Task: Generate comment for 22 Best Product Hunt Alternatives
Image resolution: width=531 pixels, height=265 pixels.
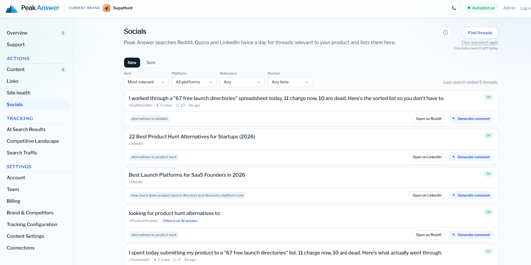Action: [471, 157]
